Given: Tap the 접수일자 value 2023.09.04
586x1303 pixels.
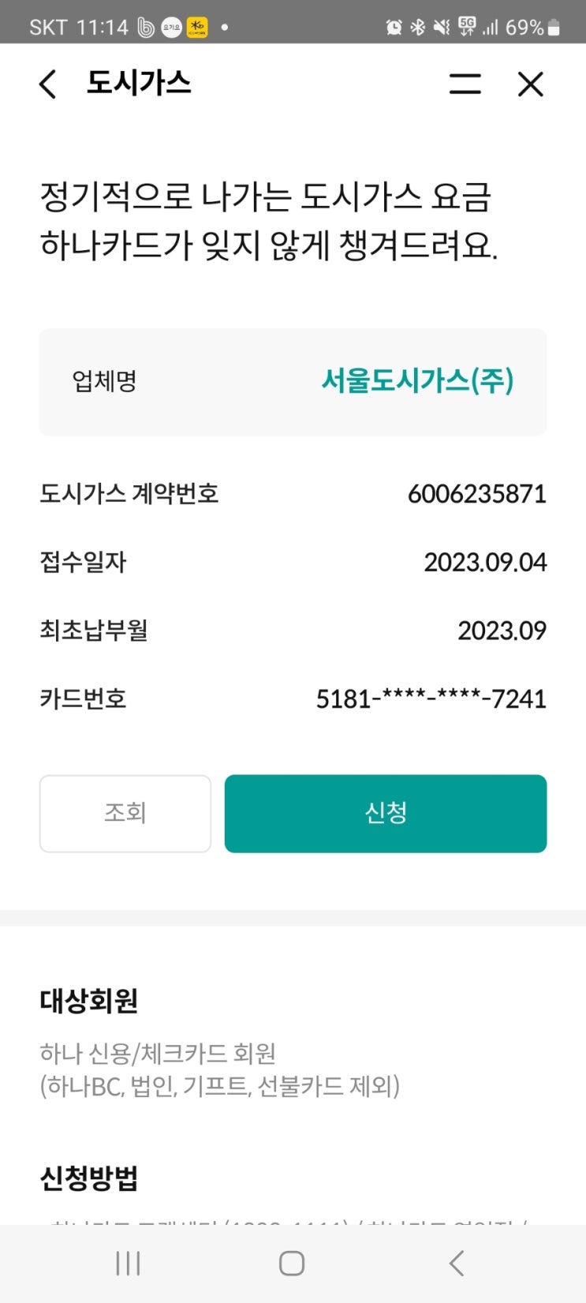Looking at the screenshot, I should click(x=485, y=562).
